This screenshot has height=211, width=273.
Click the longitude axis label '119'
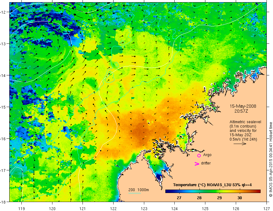click(x=22, y=209)
